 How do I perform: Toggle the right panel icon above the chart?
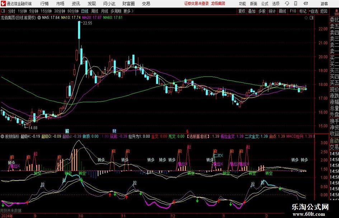click(311, 18)
